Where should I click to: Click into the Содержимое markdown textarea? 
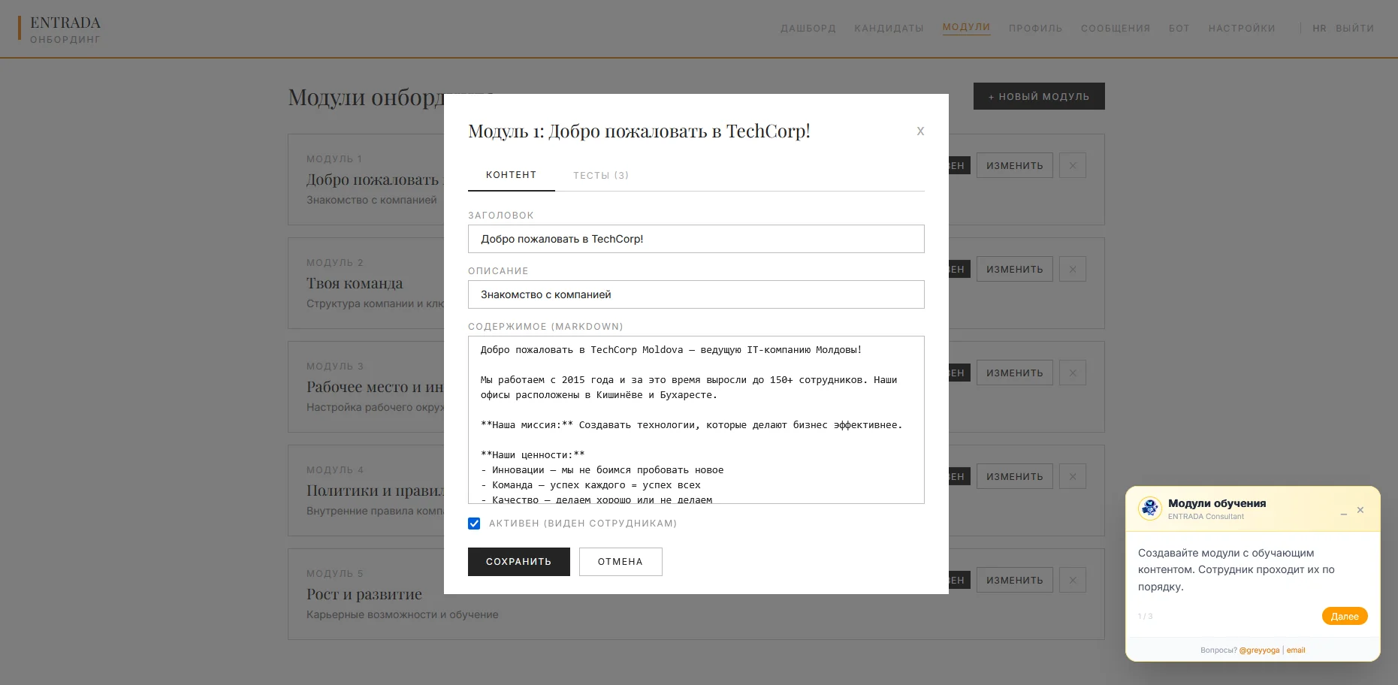[696, 420]
